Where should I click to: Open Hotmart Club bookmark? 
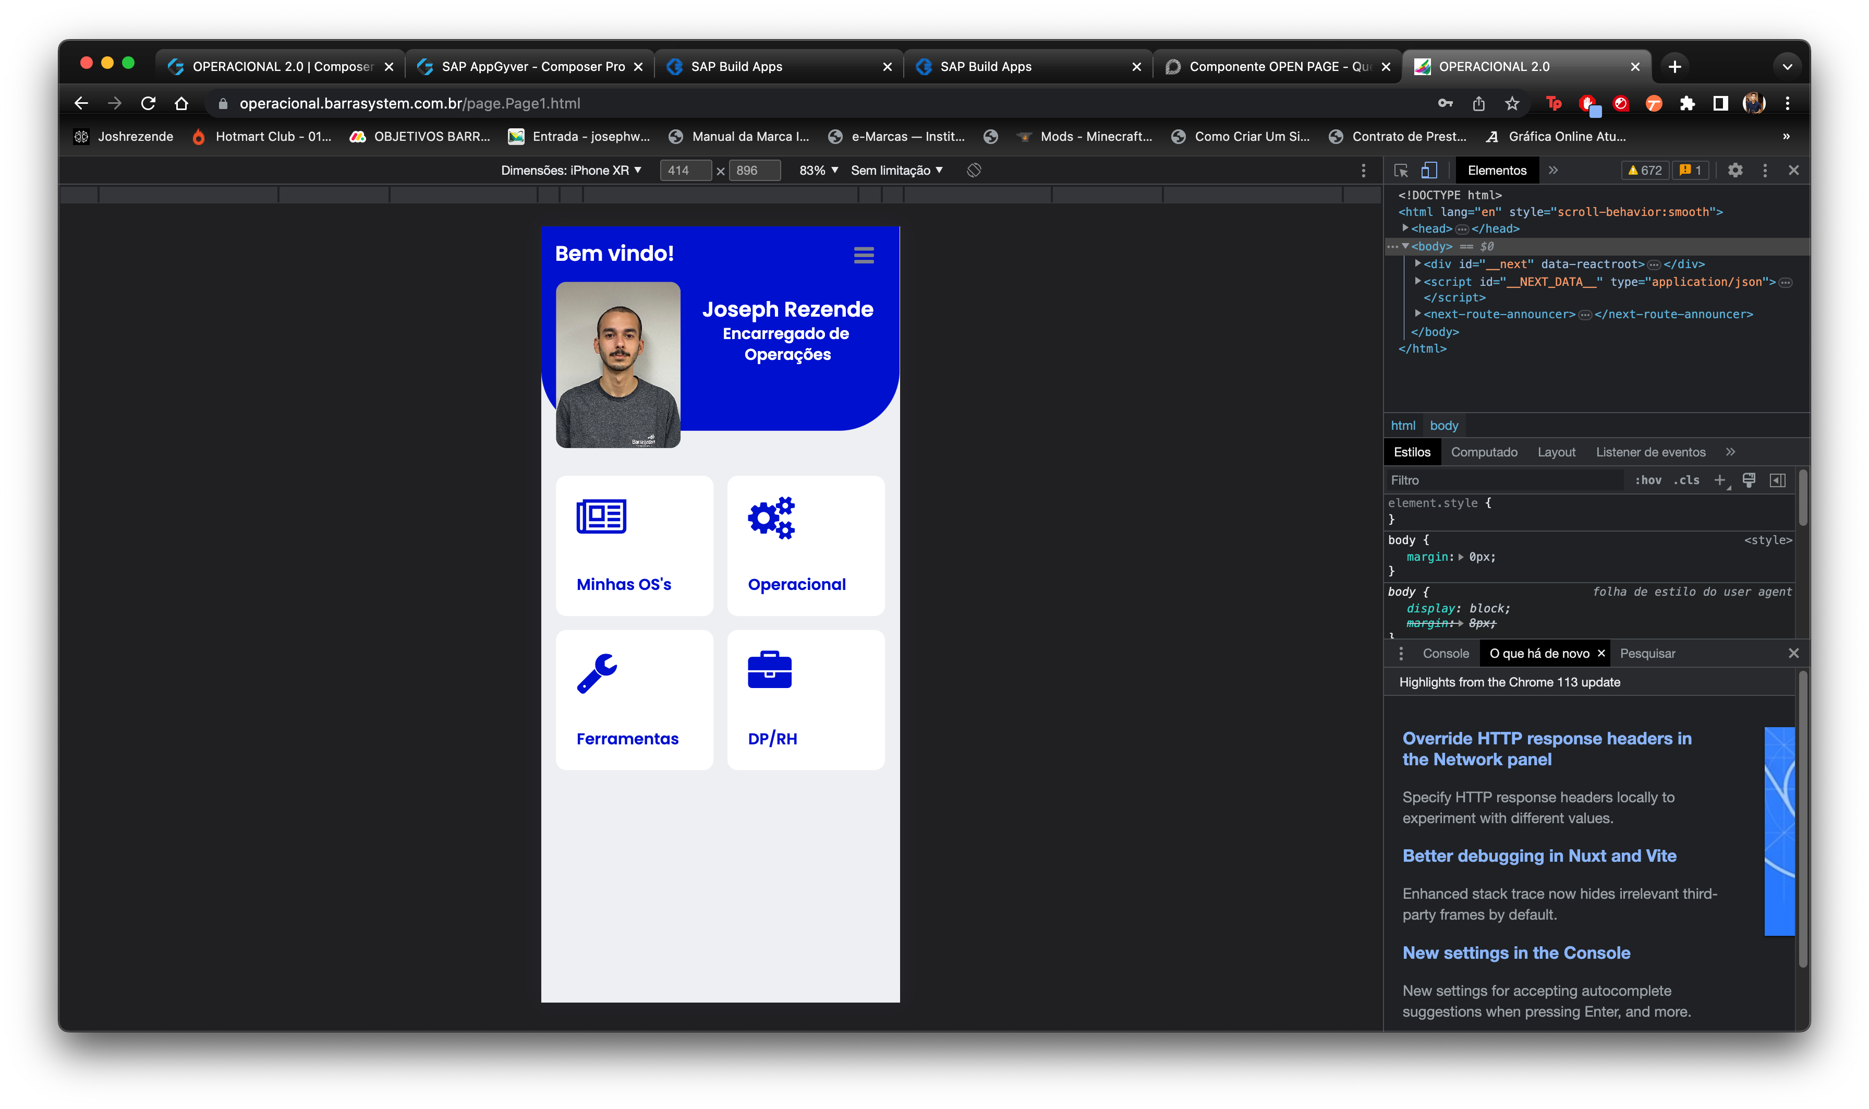coord(261,136)
